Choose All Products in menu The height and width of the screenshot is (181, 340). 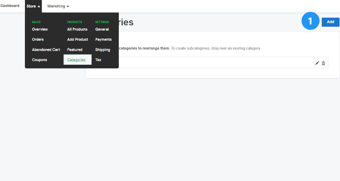point(77,29)
